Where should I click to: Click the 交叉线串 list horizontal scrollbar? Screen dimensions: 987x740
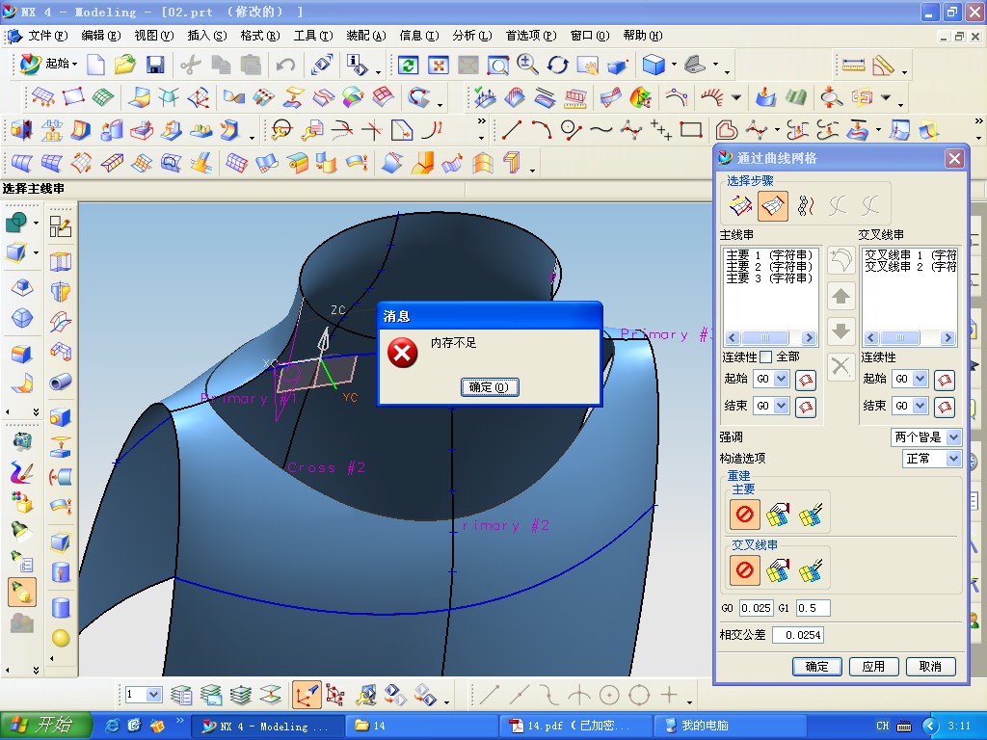point(910,338)
